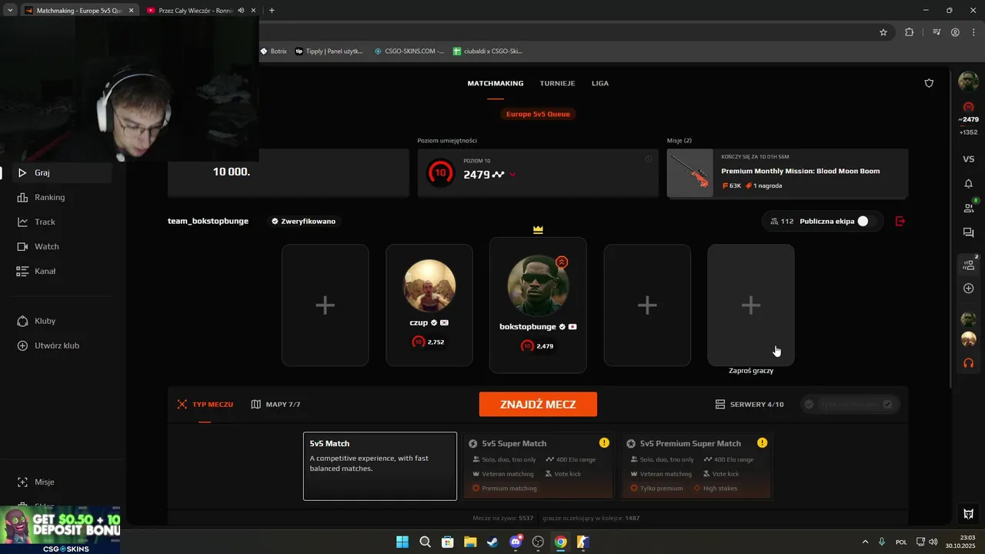Click the orange rank badge on bokstopbunge avatar
Image resolution: width=985 pixels, height=554 pixels.
point(562,262)
